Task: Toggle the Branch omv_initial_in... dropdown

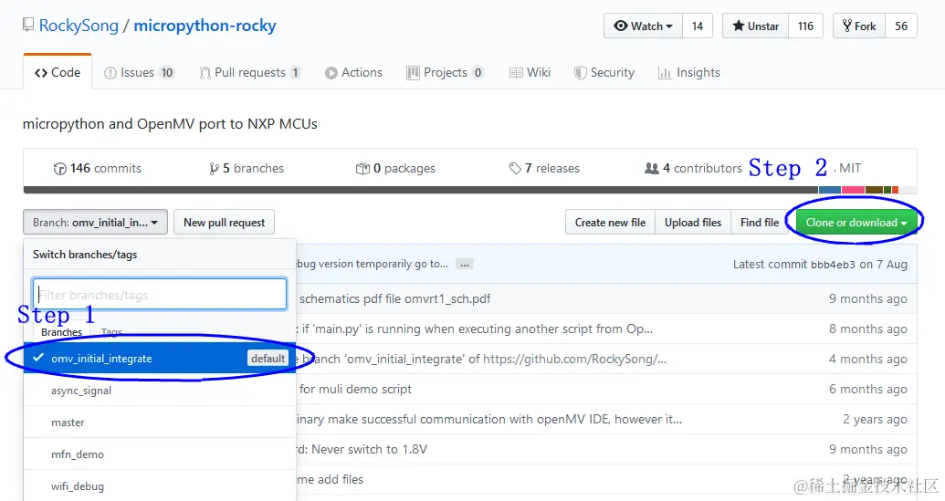Action: point(95,222)
